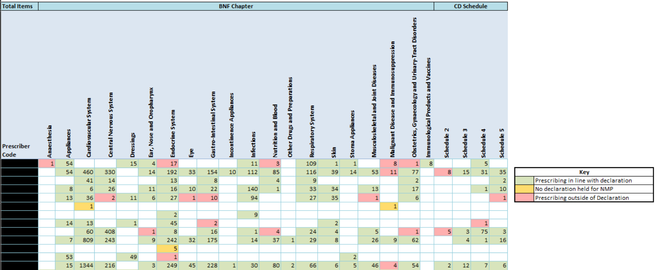Select the cell with value 154
This screenshot has height=270, width=664.
point(208,172)
